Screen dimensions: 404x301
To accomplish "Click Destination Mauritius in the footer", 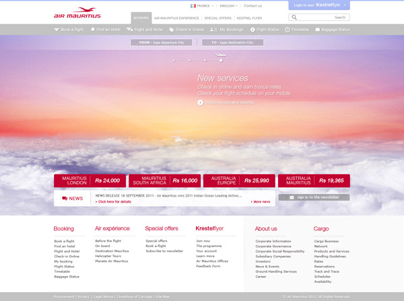I will [x=112, y=251].
